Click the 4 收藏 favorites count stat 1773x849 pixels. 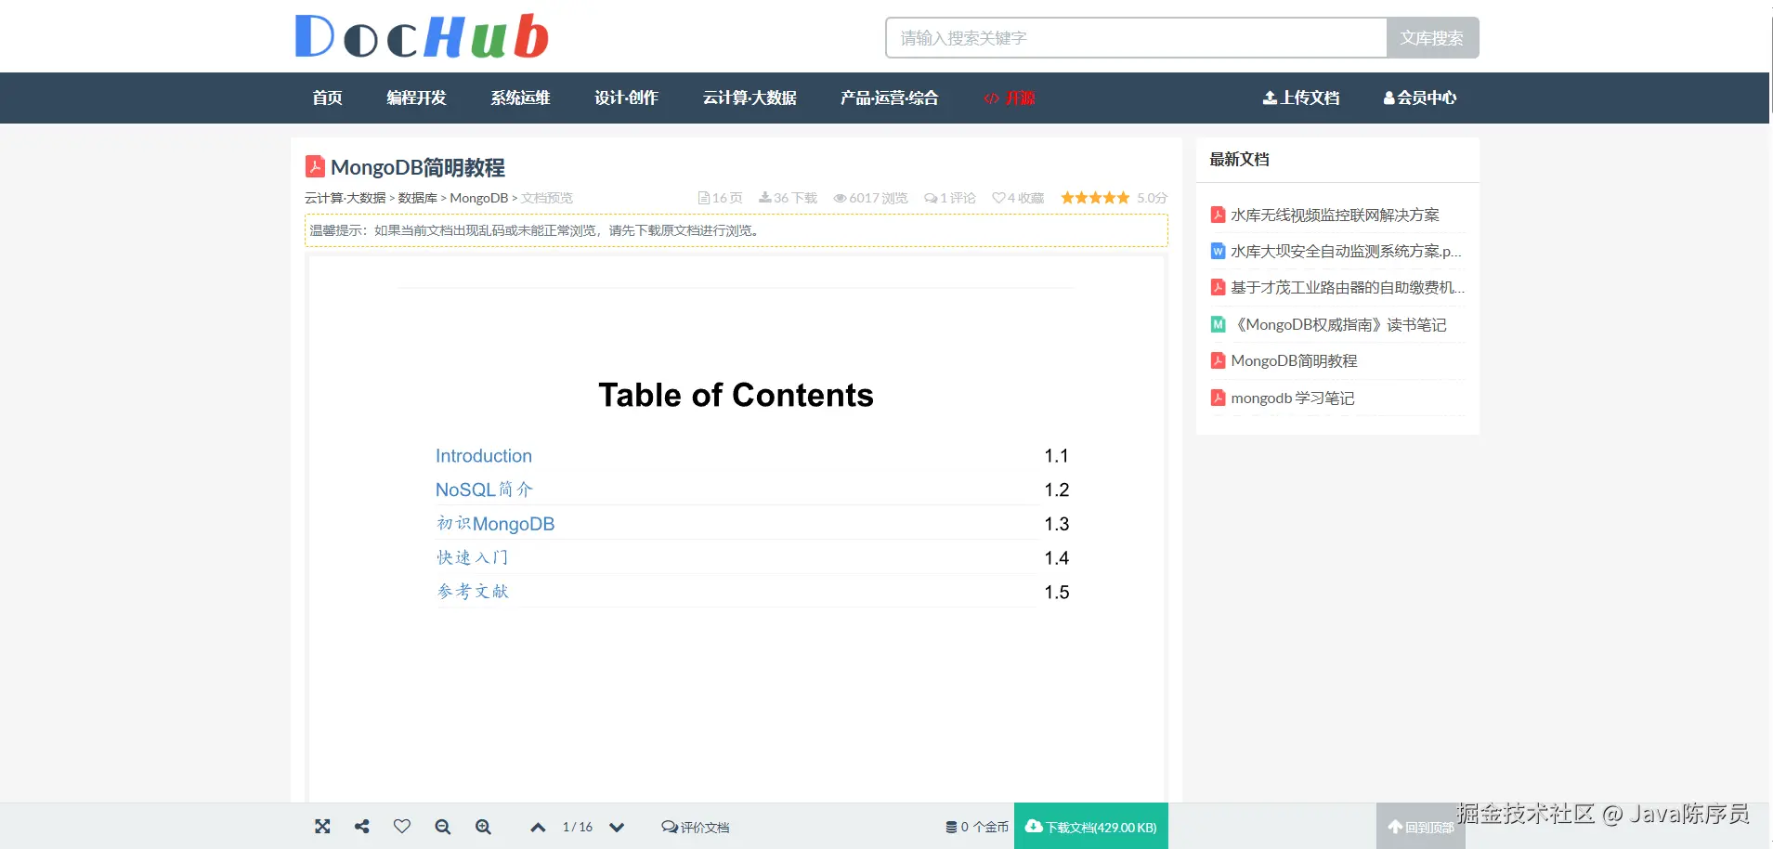pyautogui.click(x=1018, y=198)
